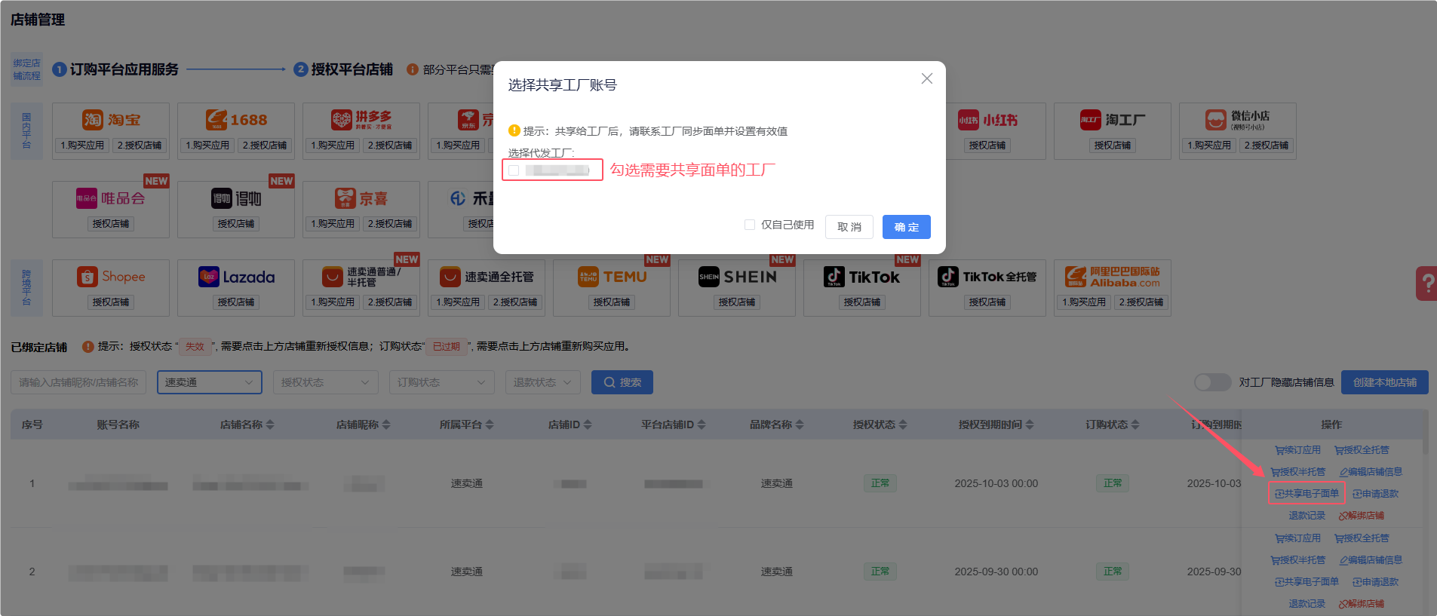1437x616 pixels.
Task: Open 共享电子面单 for store row 1
Action: click(1307, 494)
